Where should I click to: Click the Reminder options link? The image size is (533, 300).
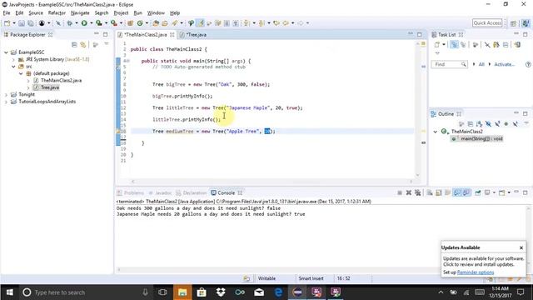[x=476, y=272]
